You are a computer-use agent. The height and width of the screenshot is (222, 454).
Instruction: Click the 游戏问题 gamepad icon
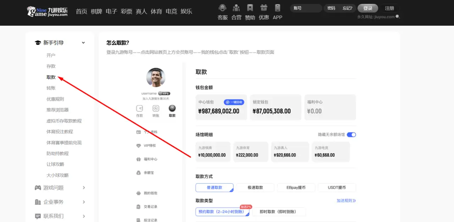pos(38,188)
